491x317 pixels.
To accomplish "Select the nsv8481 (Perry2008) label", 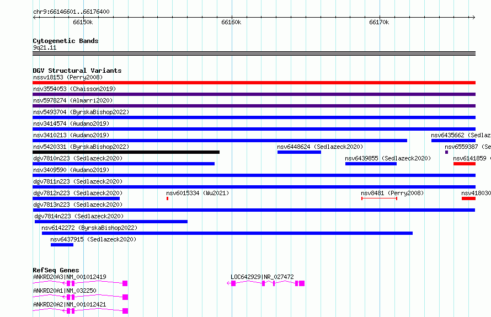I will pos(392,193).
